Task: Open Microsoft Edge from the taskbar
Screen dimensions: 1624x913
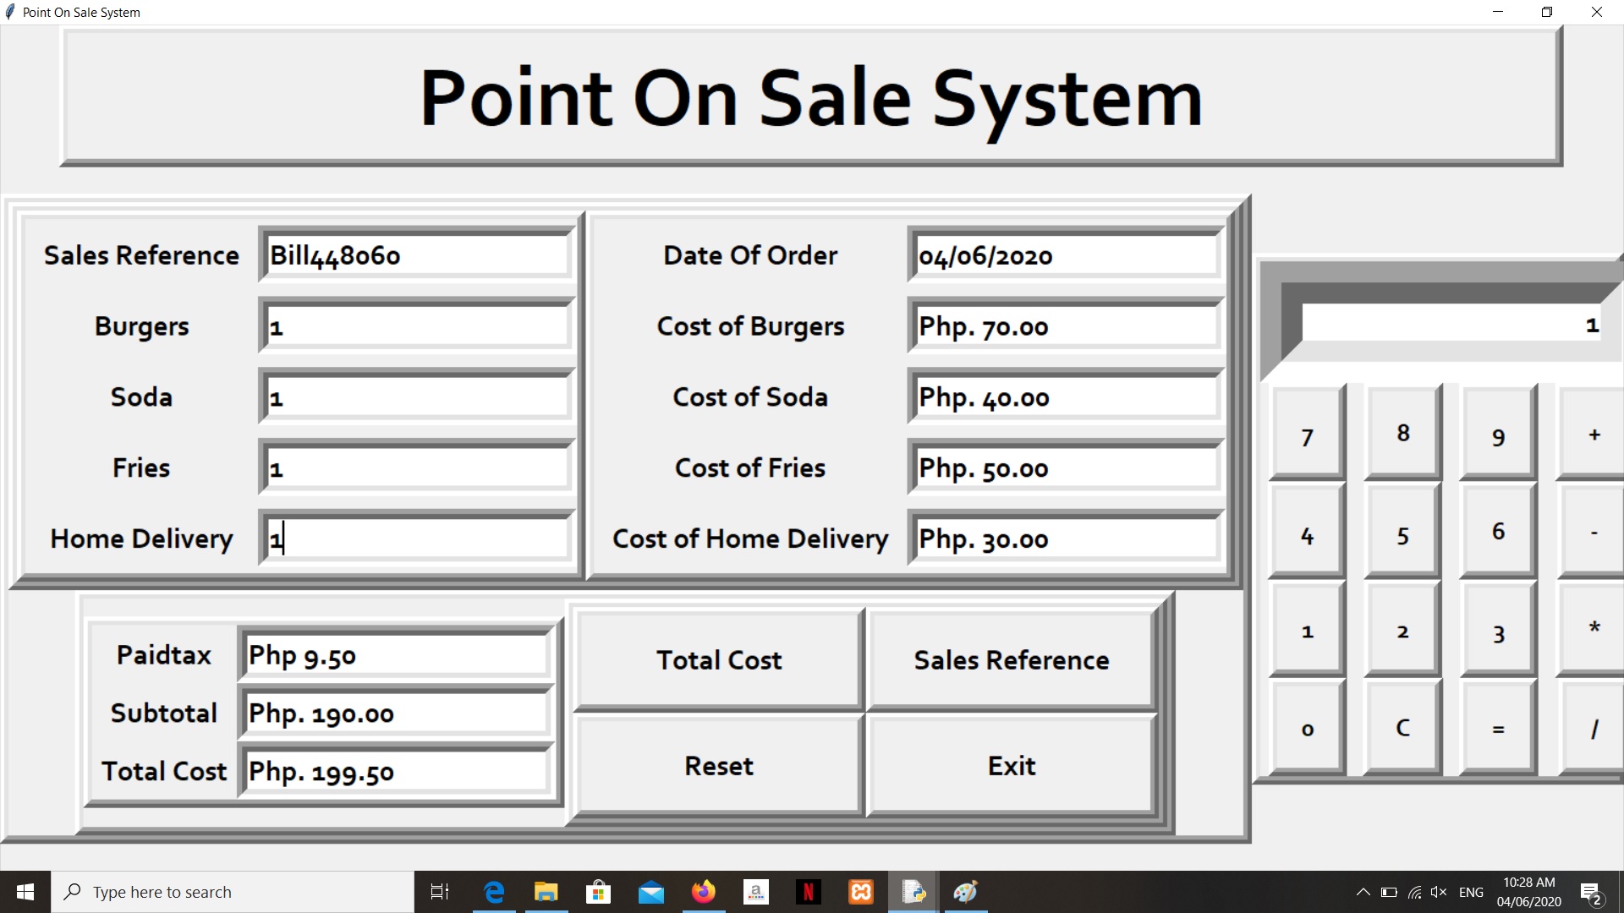Action: [494, 892]
